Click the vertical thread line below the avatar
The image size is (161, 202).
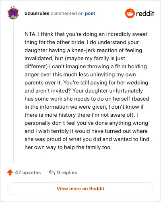(x=13, y=91)
